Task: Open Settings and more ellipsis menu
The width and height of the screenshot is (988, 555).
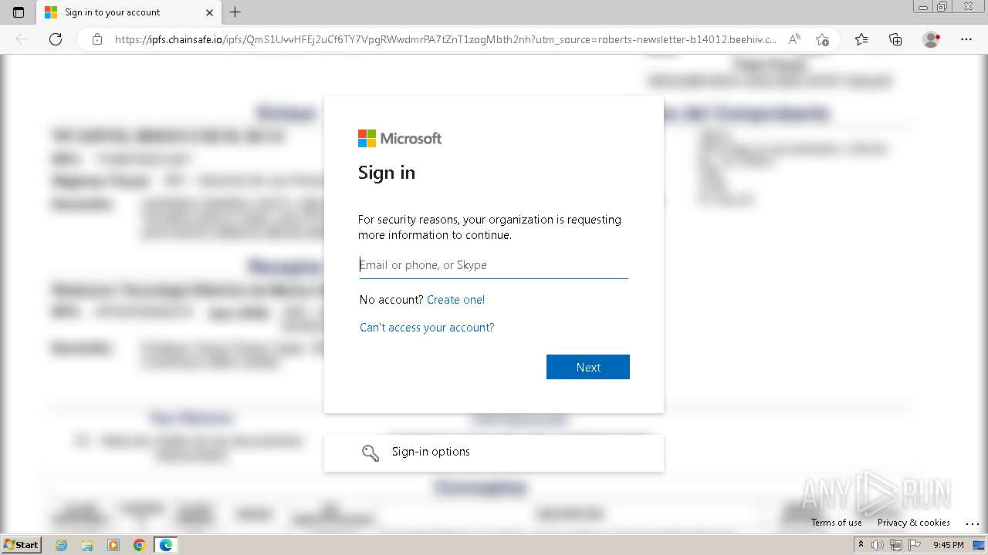Action: (x=966, y=39)
